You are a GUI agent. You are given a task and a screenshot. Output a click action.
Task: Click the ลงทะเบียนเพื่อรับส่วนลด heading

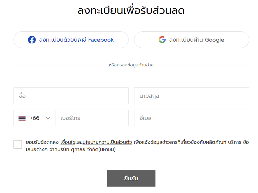click(x=131, y=11)
